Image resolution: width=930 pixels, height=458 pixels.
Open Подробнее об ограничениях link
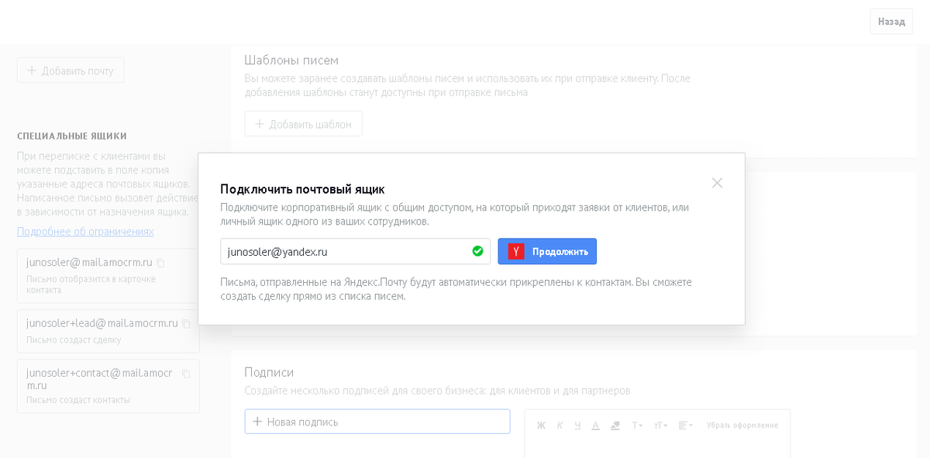[85, 232]
